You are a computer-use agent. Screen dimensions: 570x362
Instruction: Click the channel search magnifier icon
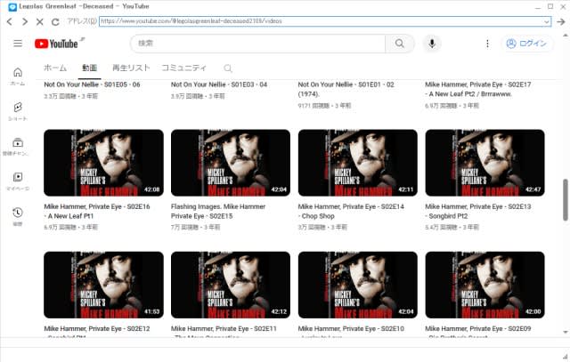228,68
